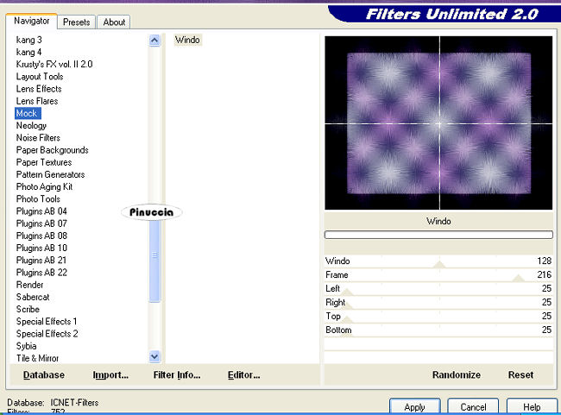Open the About tab

(x=114, y=22)
